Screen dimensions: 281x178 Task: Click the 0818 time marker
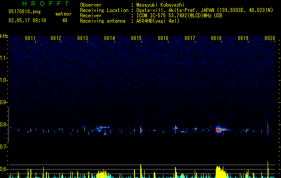click(x=216, y=38)
